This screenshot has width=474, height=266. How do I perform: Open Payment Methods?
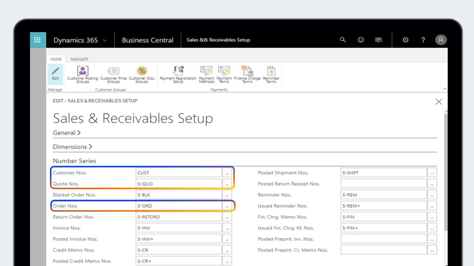[206, 75]
